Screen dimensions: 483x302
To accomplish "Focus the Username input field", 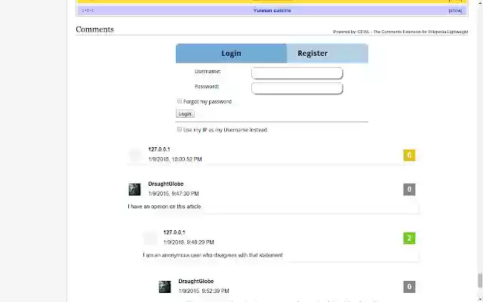I will coord(297,73).
